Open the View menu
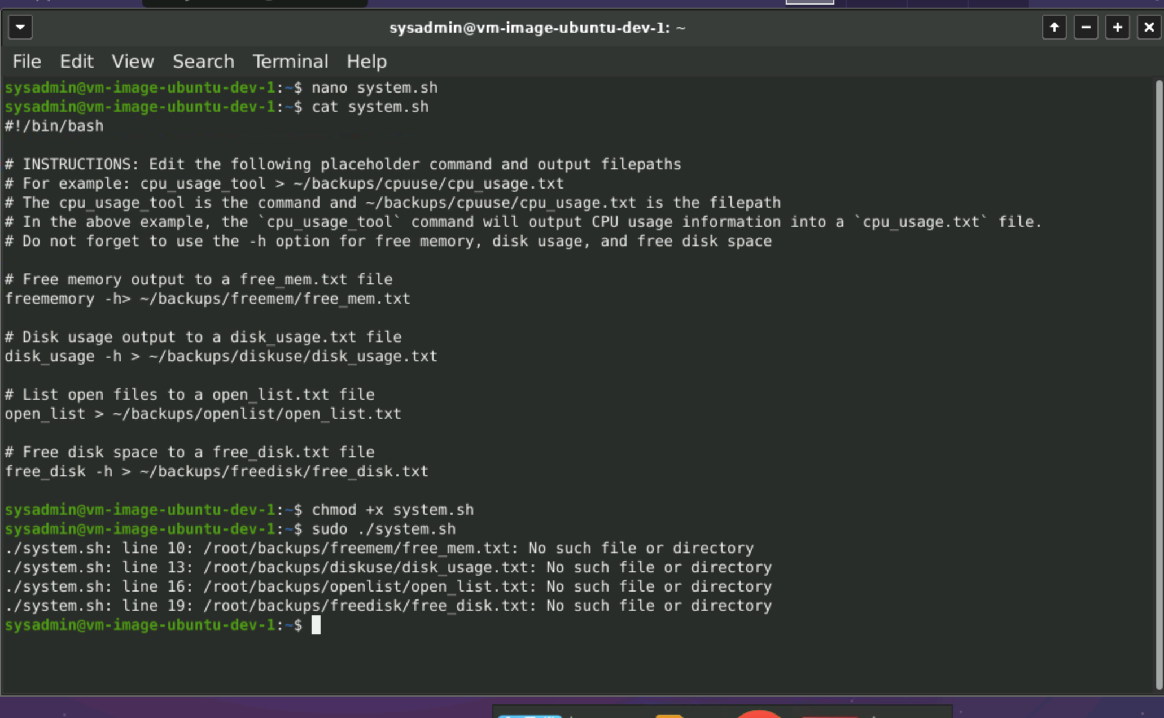Screen dimensions: 1164x718 (133, 62)
